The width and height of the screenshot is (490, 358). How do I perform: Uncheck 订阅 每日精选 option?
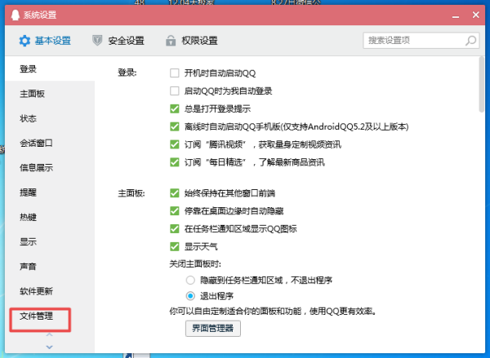tap(175, 162)
